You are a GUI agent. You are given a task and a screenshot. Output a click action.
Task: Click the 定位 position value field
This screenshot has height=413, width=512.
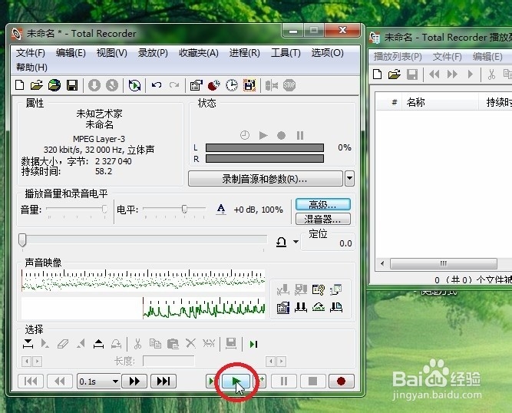coord(328,243)
